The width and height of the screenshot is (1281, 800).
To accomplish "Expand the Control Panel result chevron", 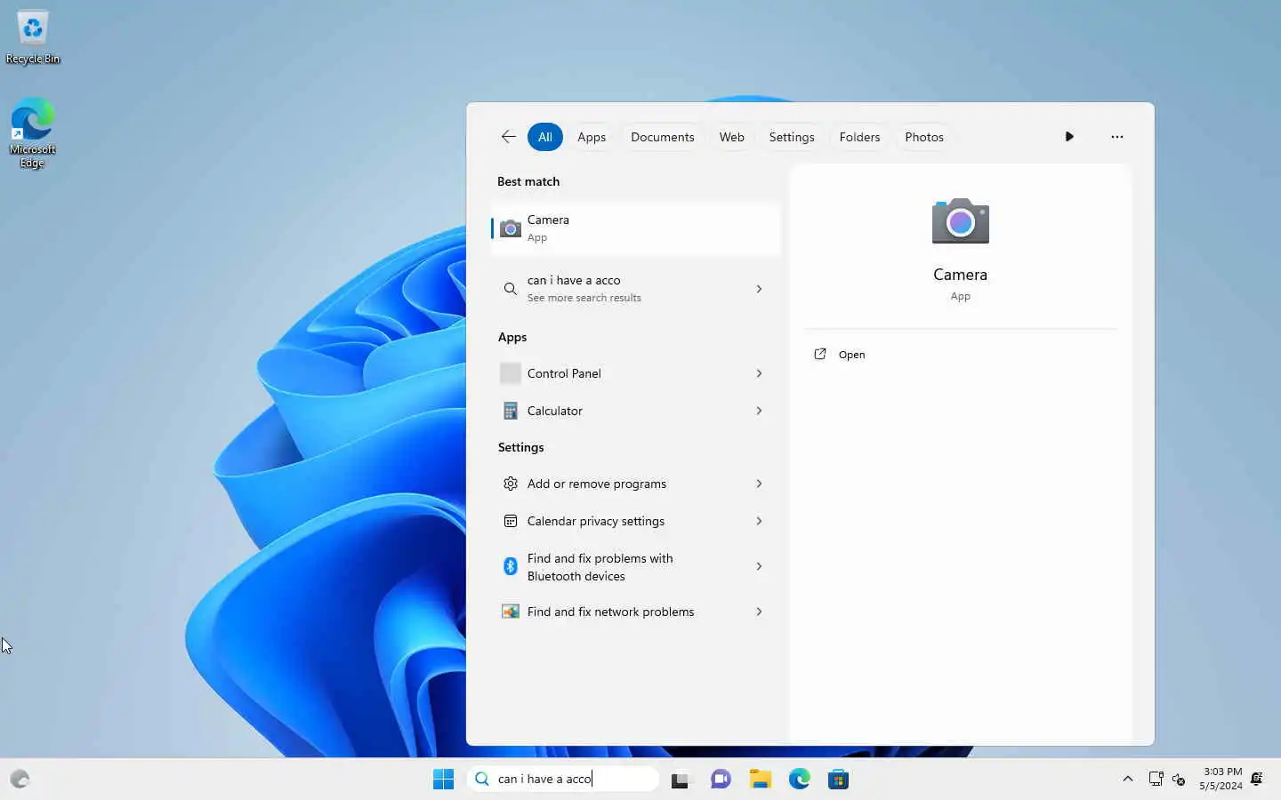I will pyautogui.click(x=759, y=373).
